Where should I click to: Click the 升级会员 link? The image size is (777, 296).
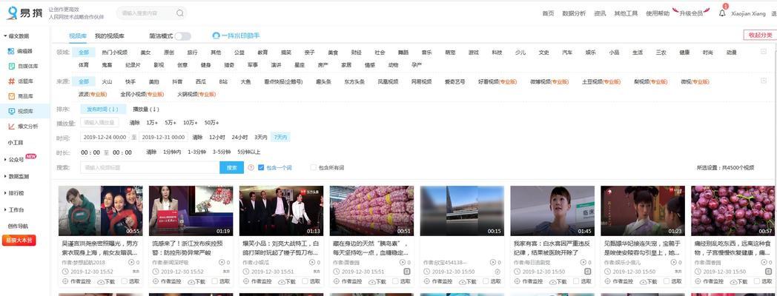[691, 13]
